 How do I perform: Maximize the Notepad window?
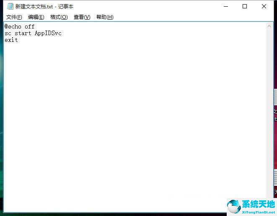pos(245,6)
